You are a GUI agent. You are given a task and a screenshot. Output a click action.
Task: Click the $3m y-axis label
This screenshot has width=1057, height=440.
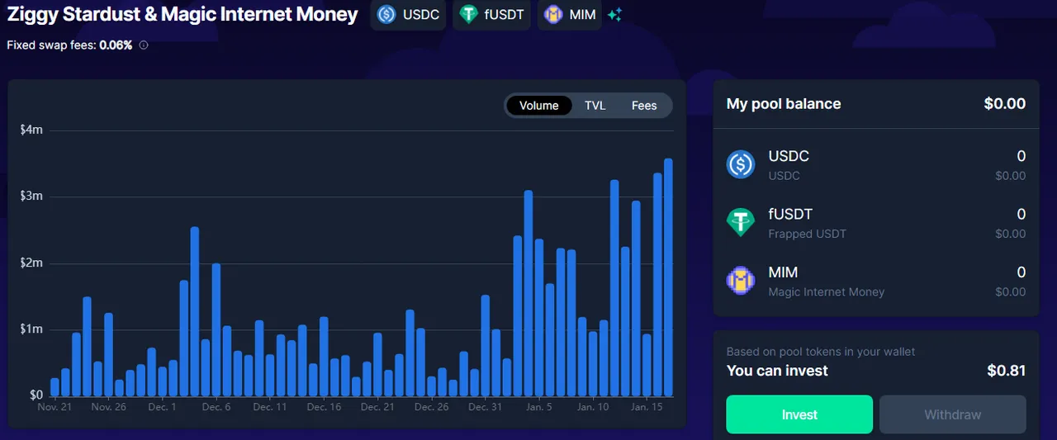tap(31, 196)
